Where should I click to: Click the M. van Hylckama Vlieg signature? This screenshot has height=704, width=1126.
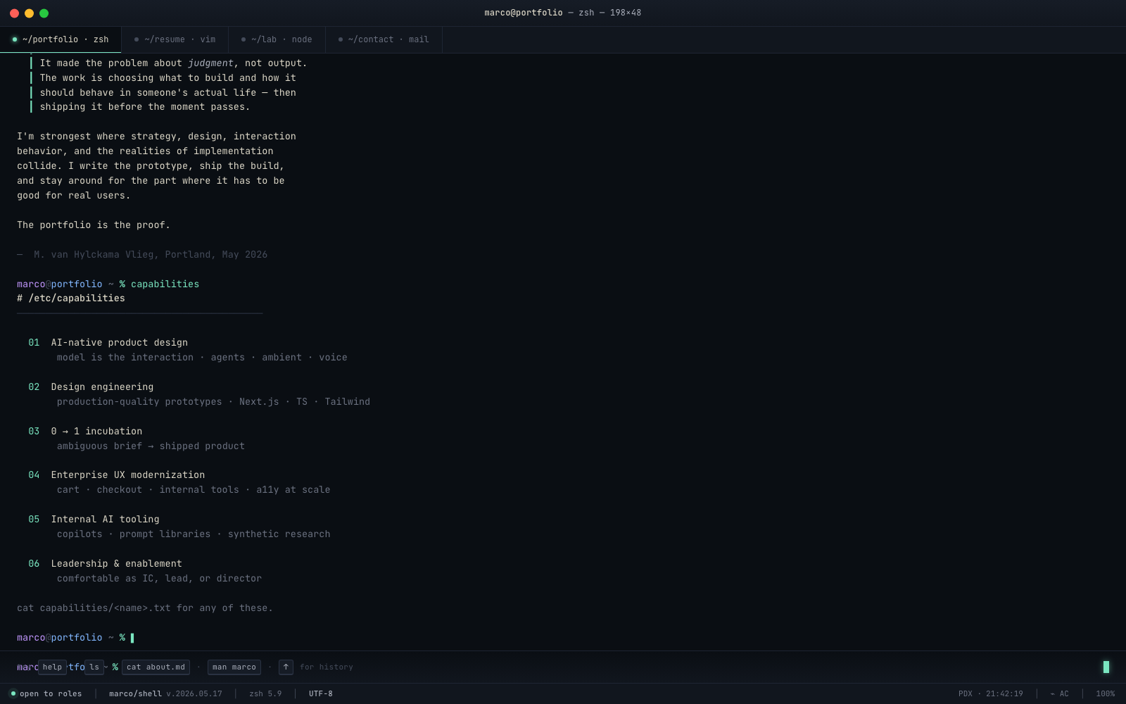pos(142,255)
